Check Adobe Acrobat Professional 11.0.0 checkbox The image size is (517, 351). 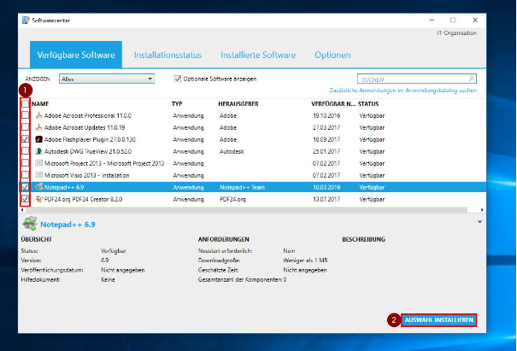(25, 115)
